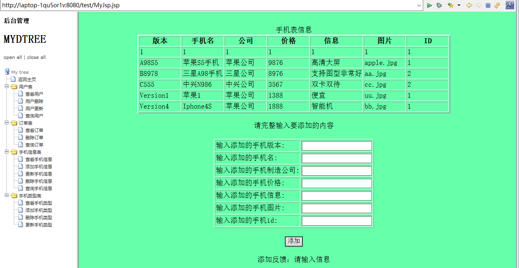Click the green debug bug icon
519x268 pixels.
tap(439, 5)
